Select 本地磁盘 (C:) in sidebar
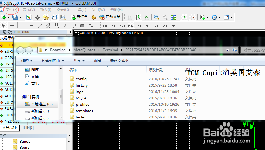 point(37,104)
